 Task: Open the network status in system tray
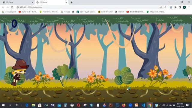[x=167, y=105]
